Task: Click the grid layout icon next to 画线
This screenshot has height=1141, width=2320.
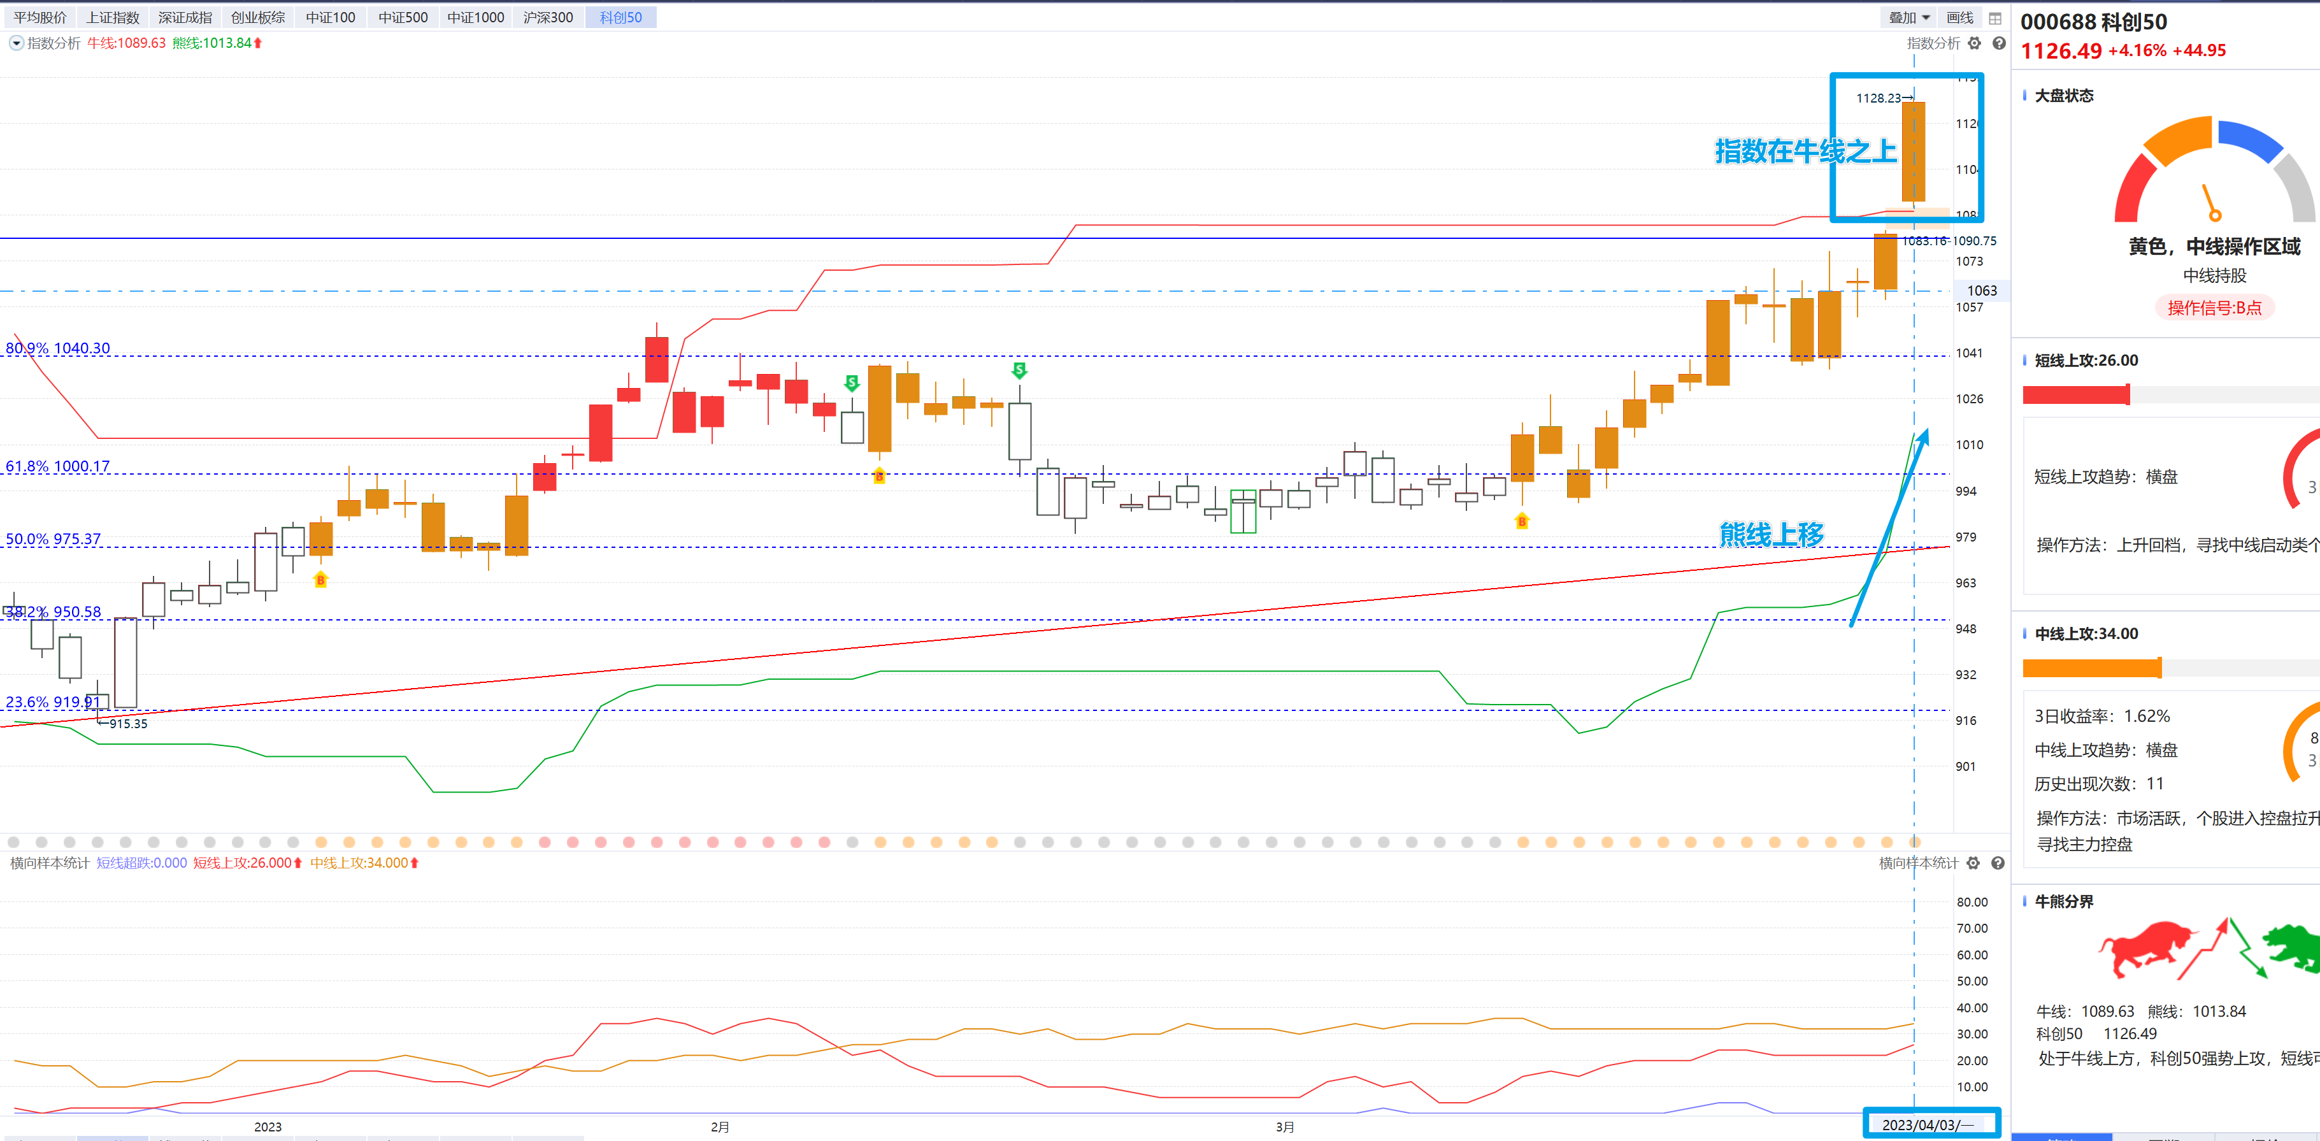Action: click(x=1995, y=18)
